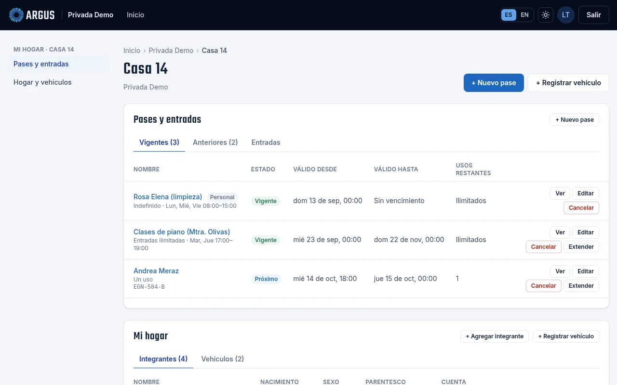Open the Andrea Meraz pass link
The image size is (617, 385).
click(x=156, y=271)
